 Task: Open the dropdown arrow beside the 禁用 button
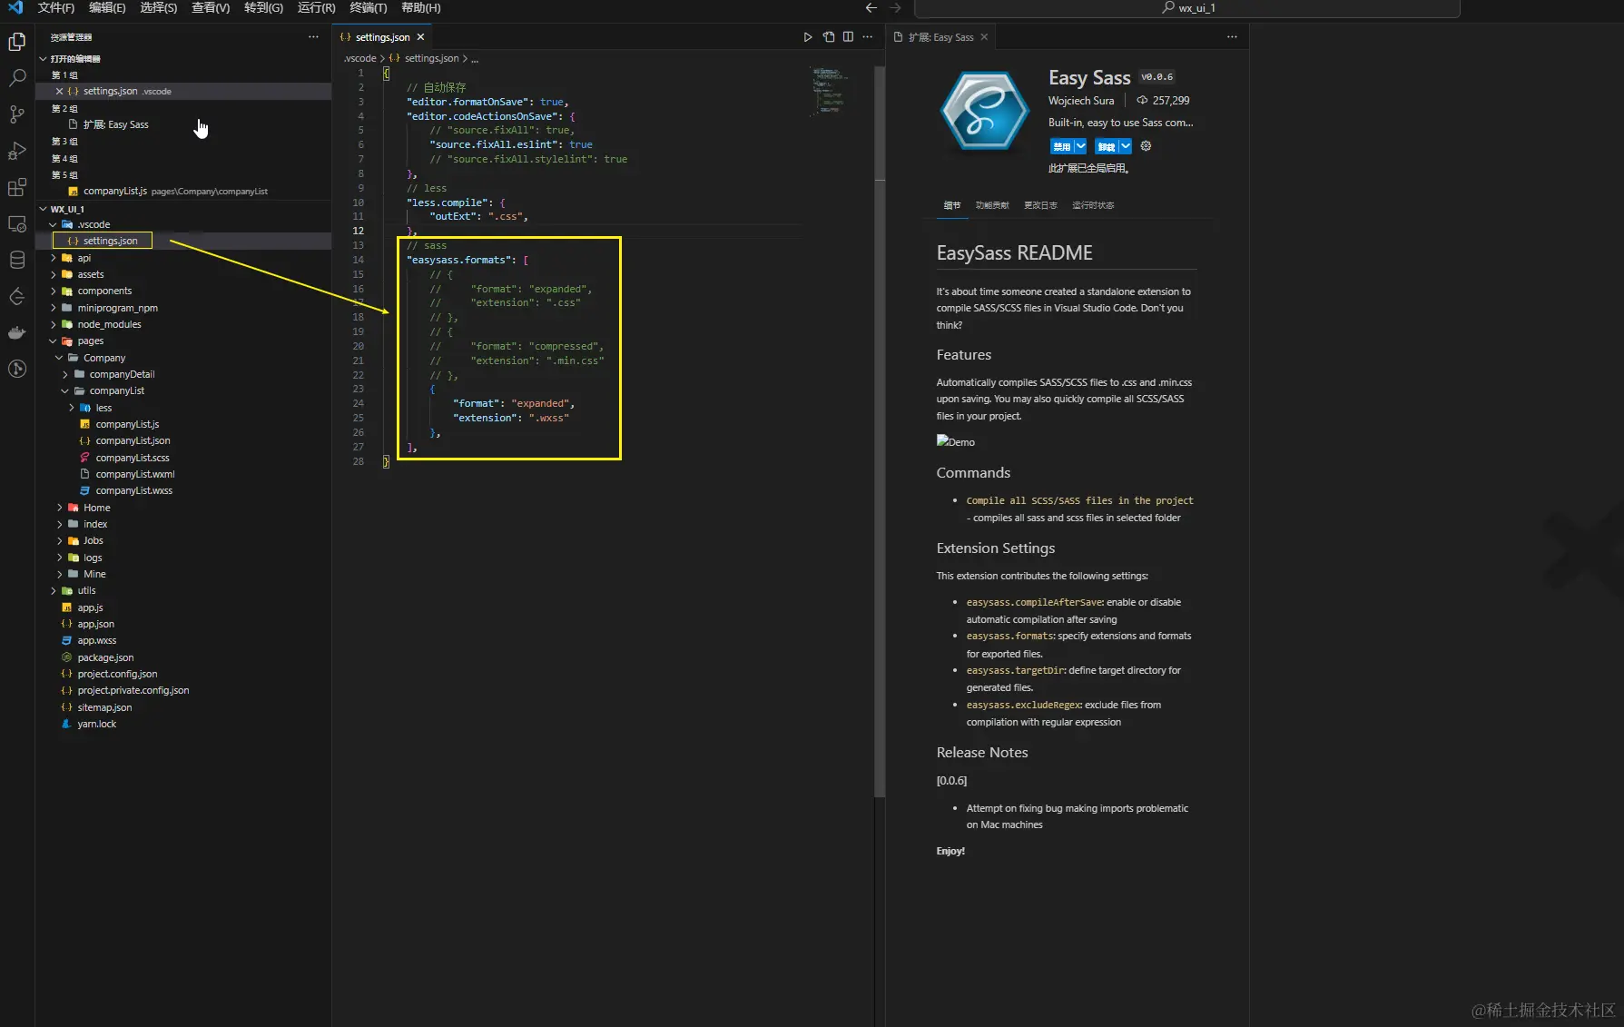coord(1080,146)
